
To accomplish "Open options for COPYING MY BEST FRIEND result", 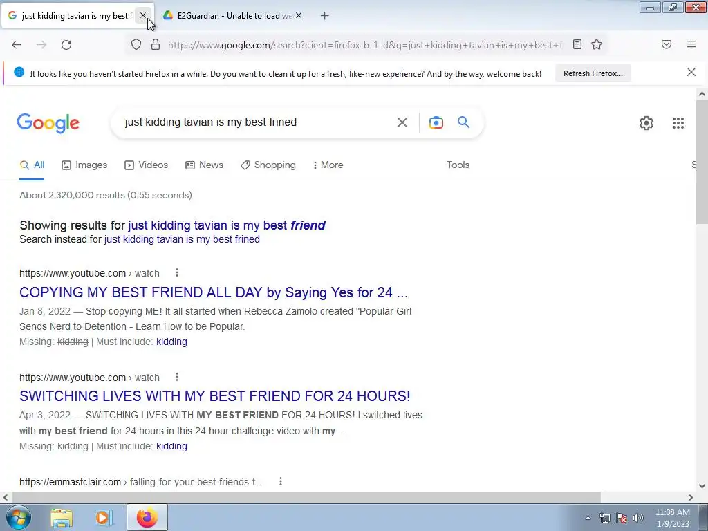I will (177, 272).
